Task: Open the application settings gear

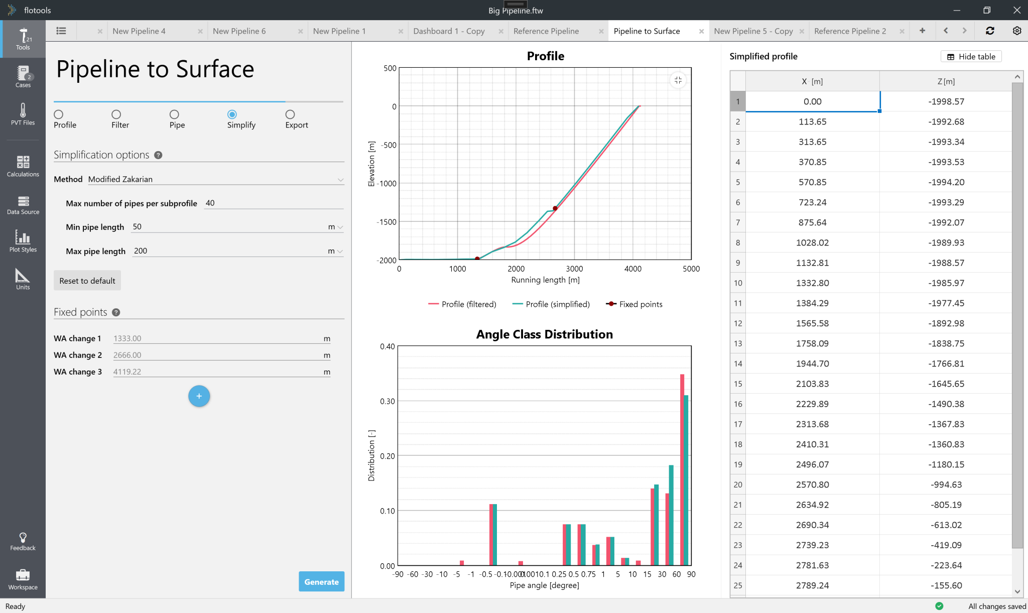Action: point(1017,31)
